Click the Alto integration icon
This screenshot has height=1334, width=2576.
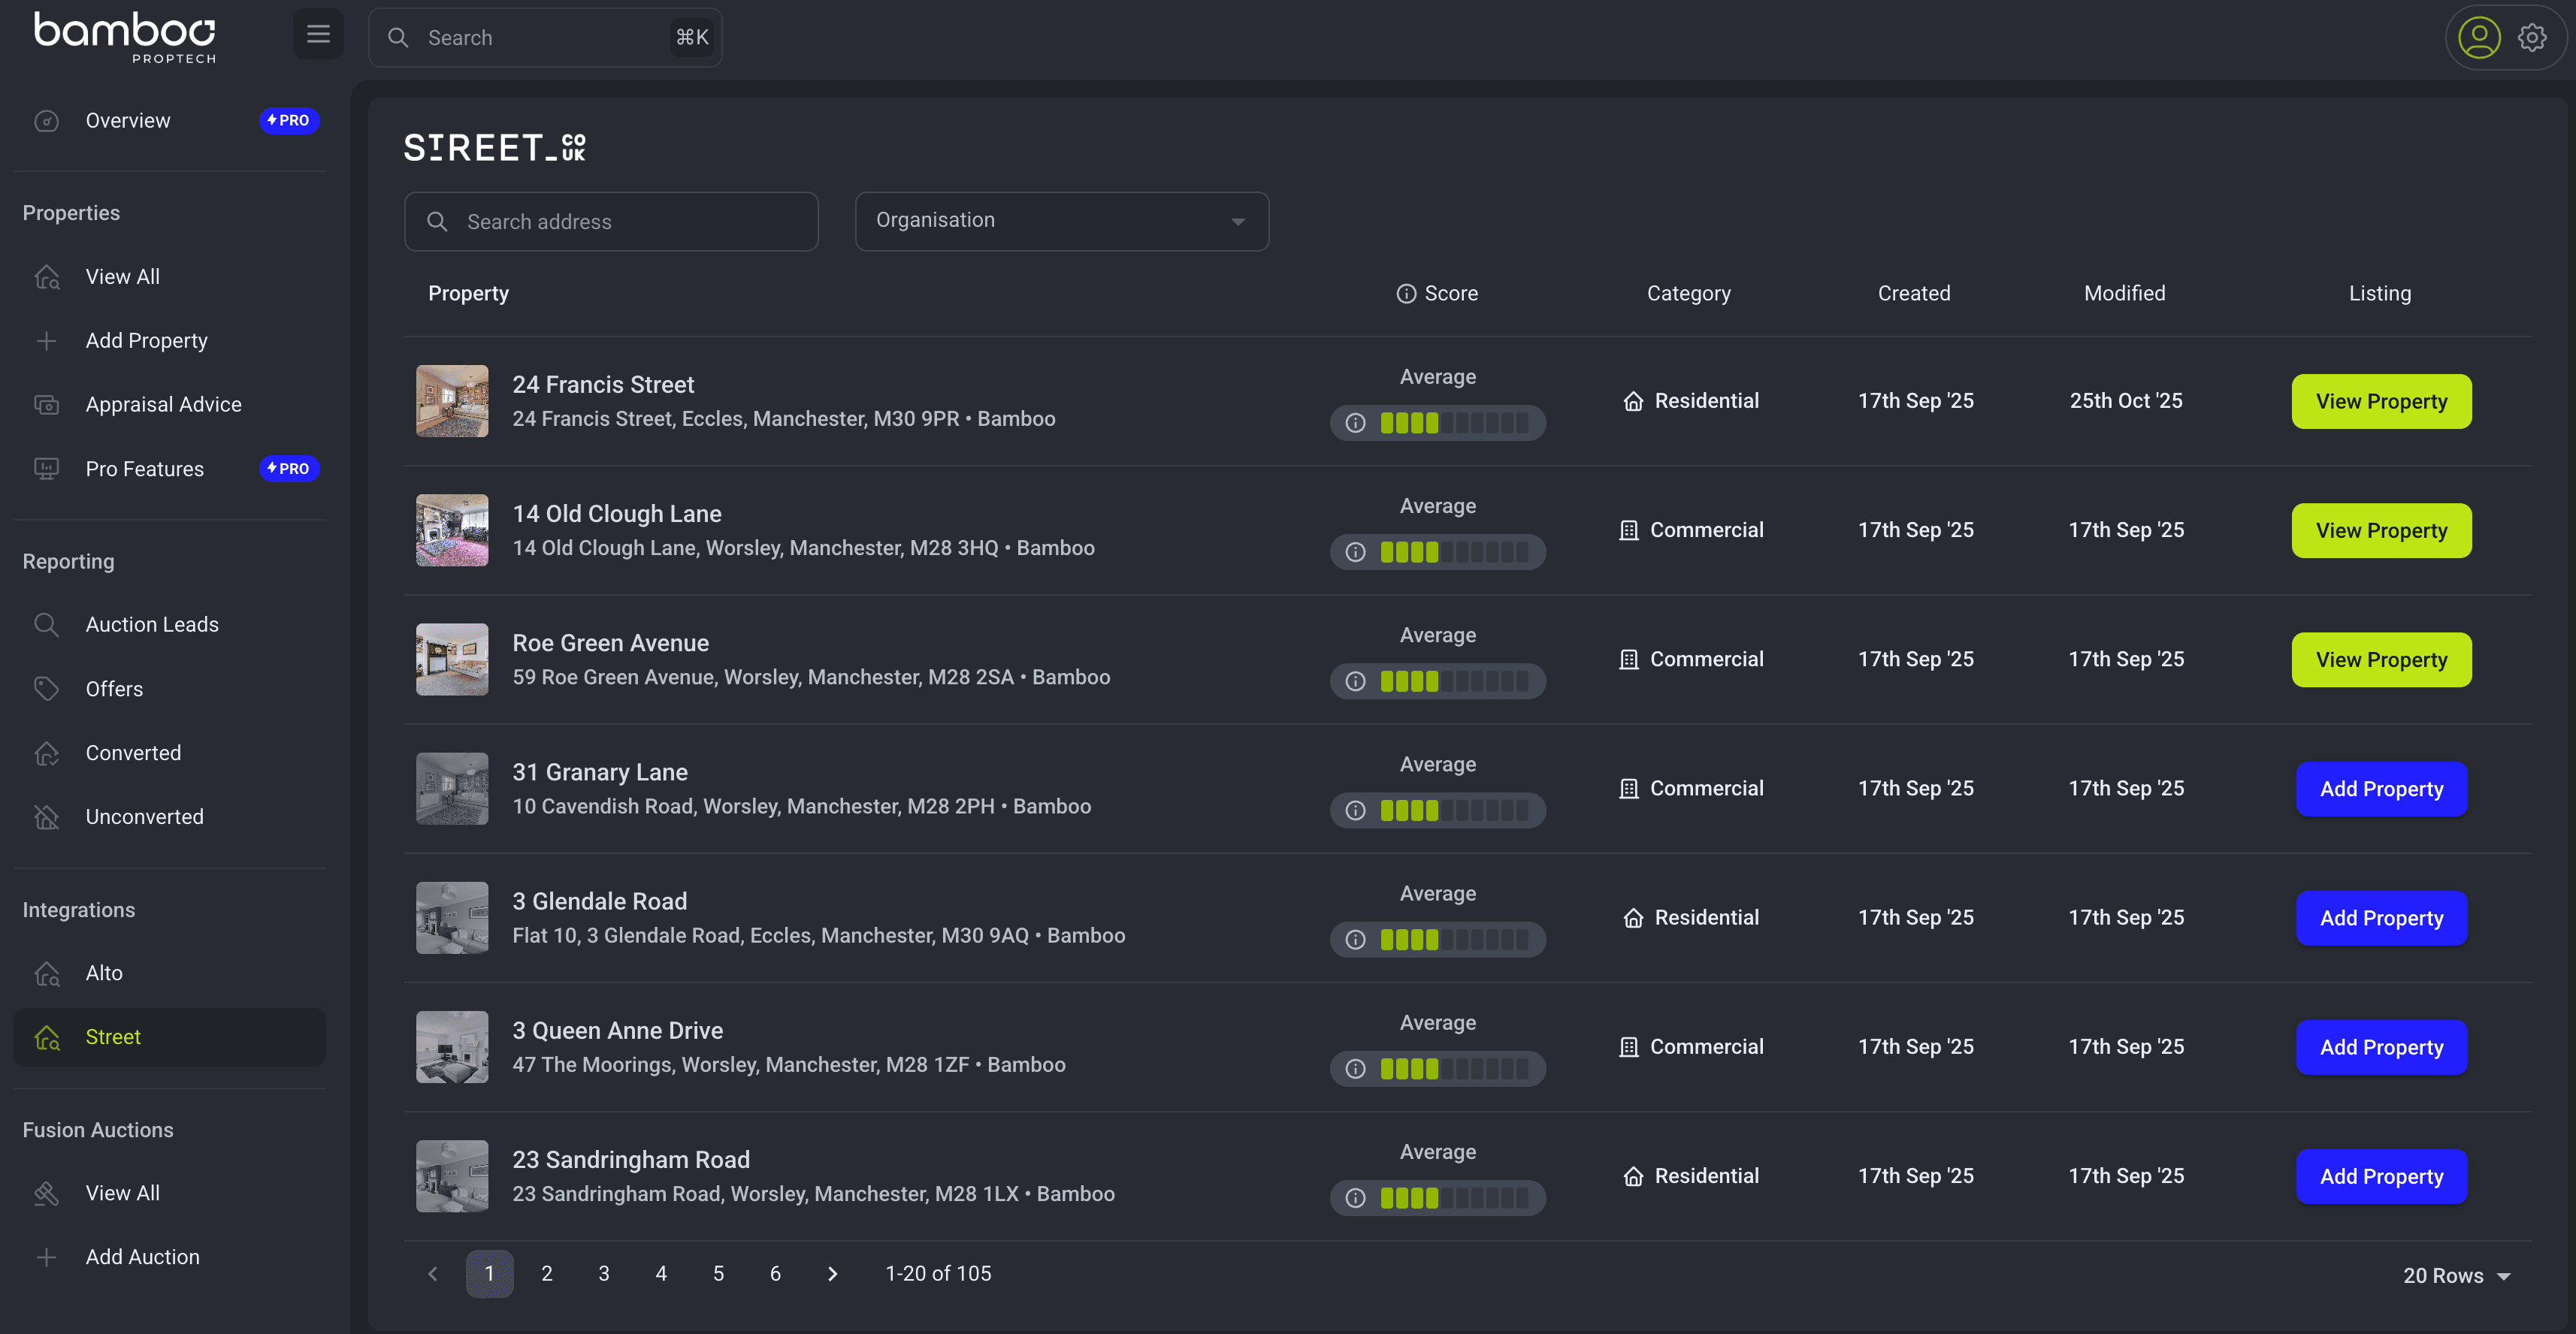[47, 973]
